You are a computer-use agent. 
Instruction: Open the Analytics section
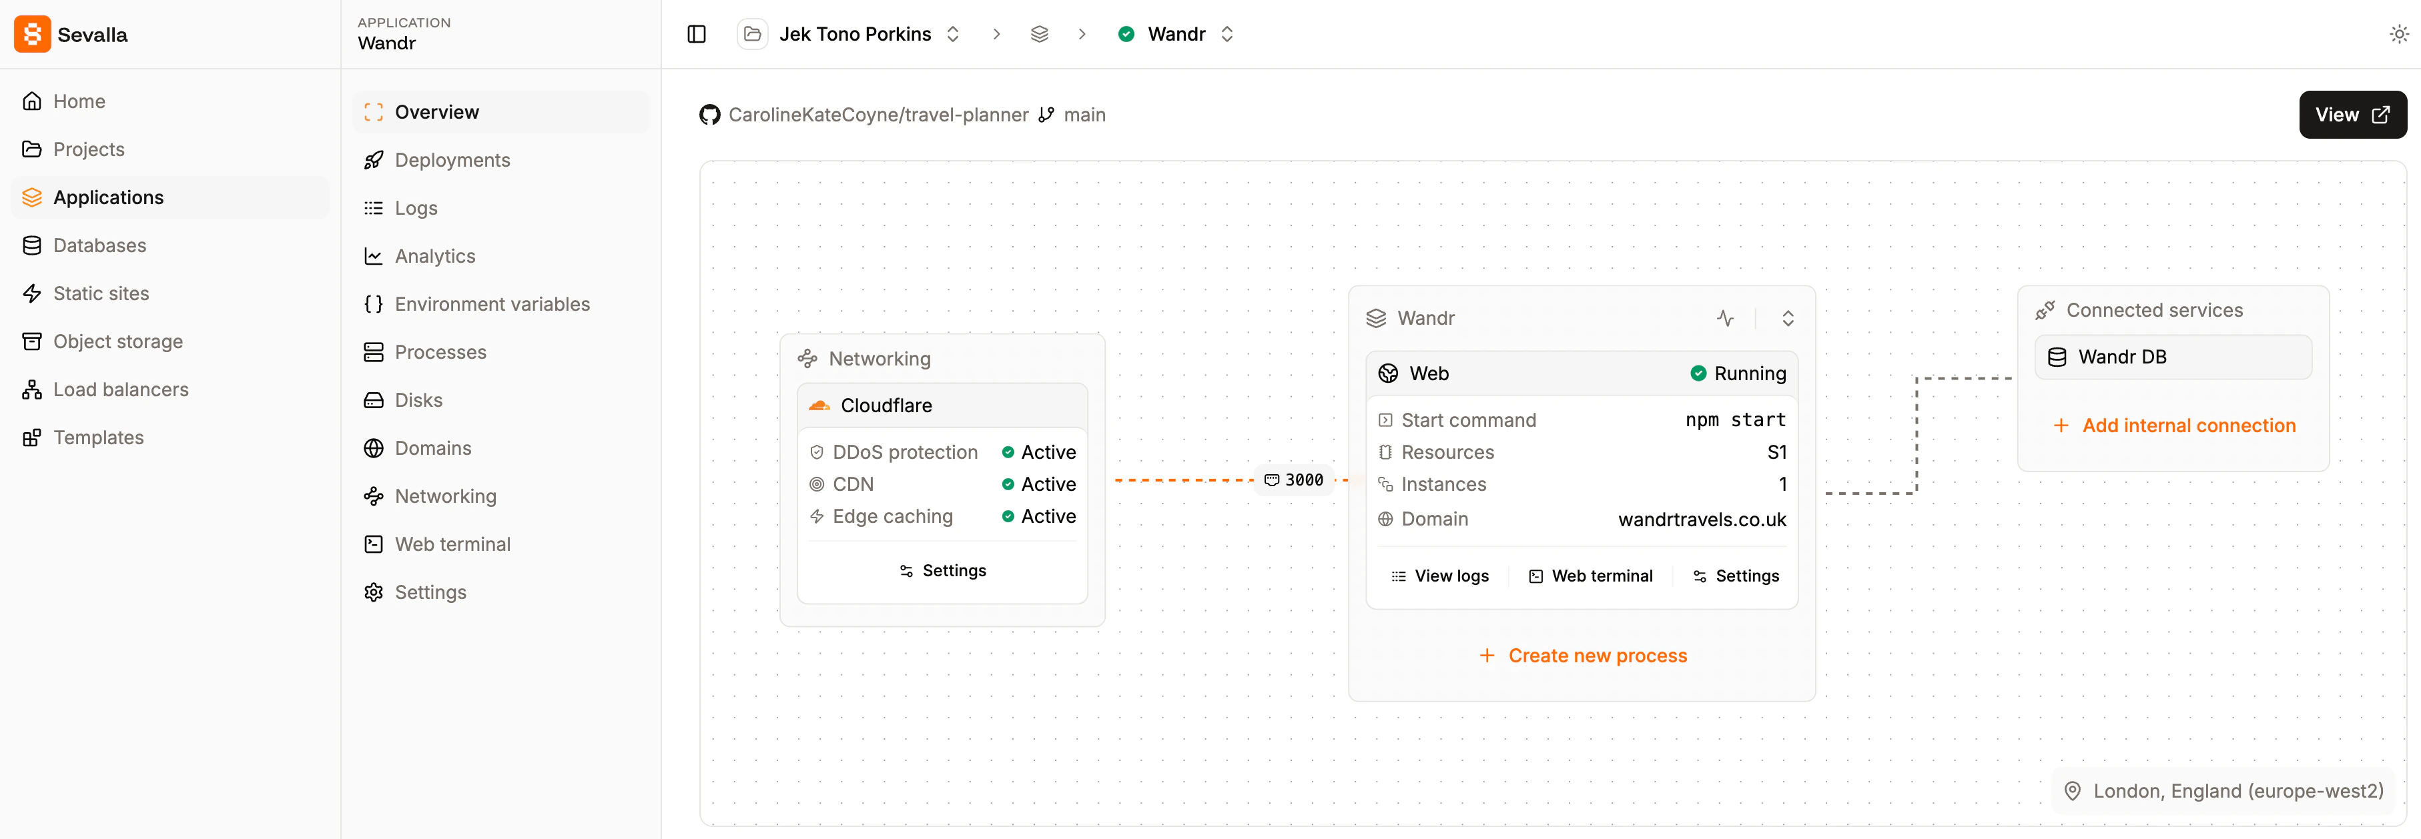coord(500,255)
